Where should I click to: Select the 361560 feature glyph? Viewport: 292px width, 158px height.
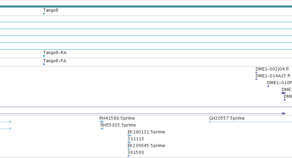(129, 156)
